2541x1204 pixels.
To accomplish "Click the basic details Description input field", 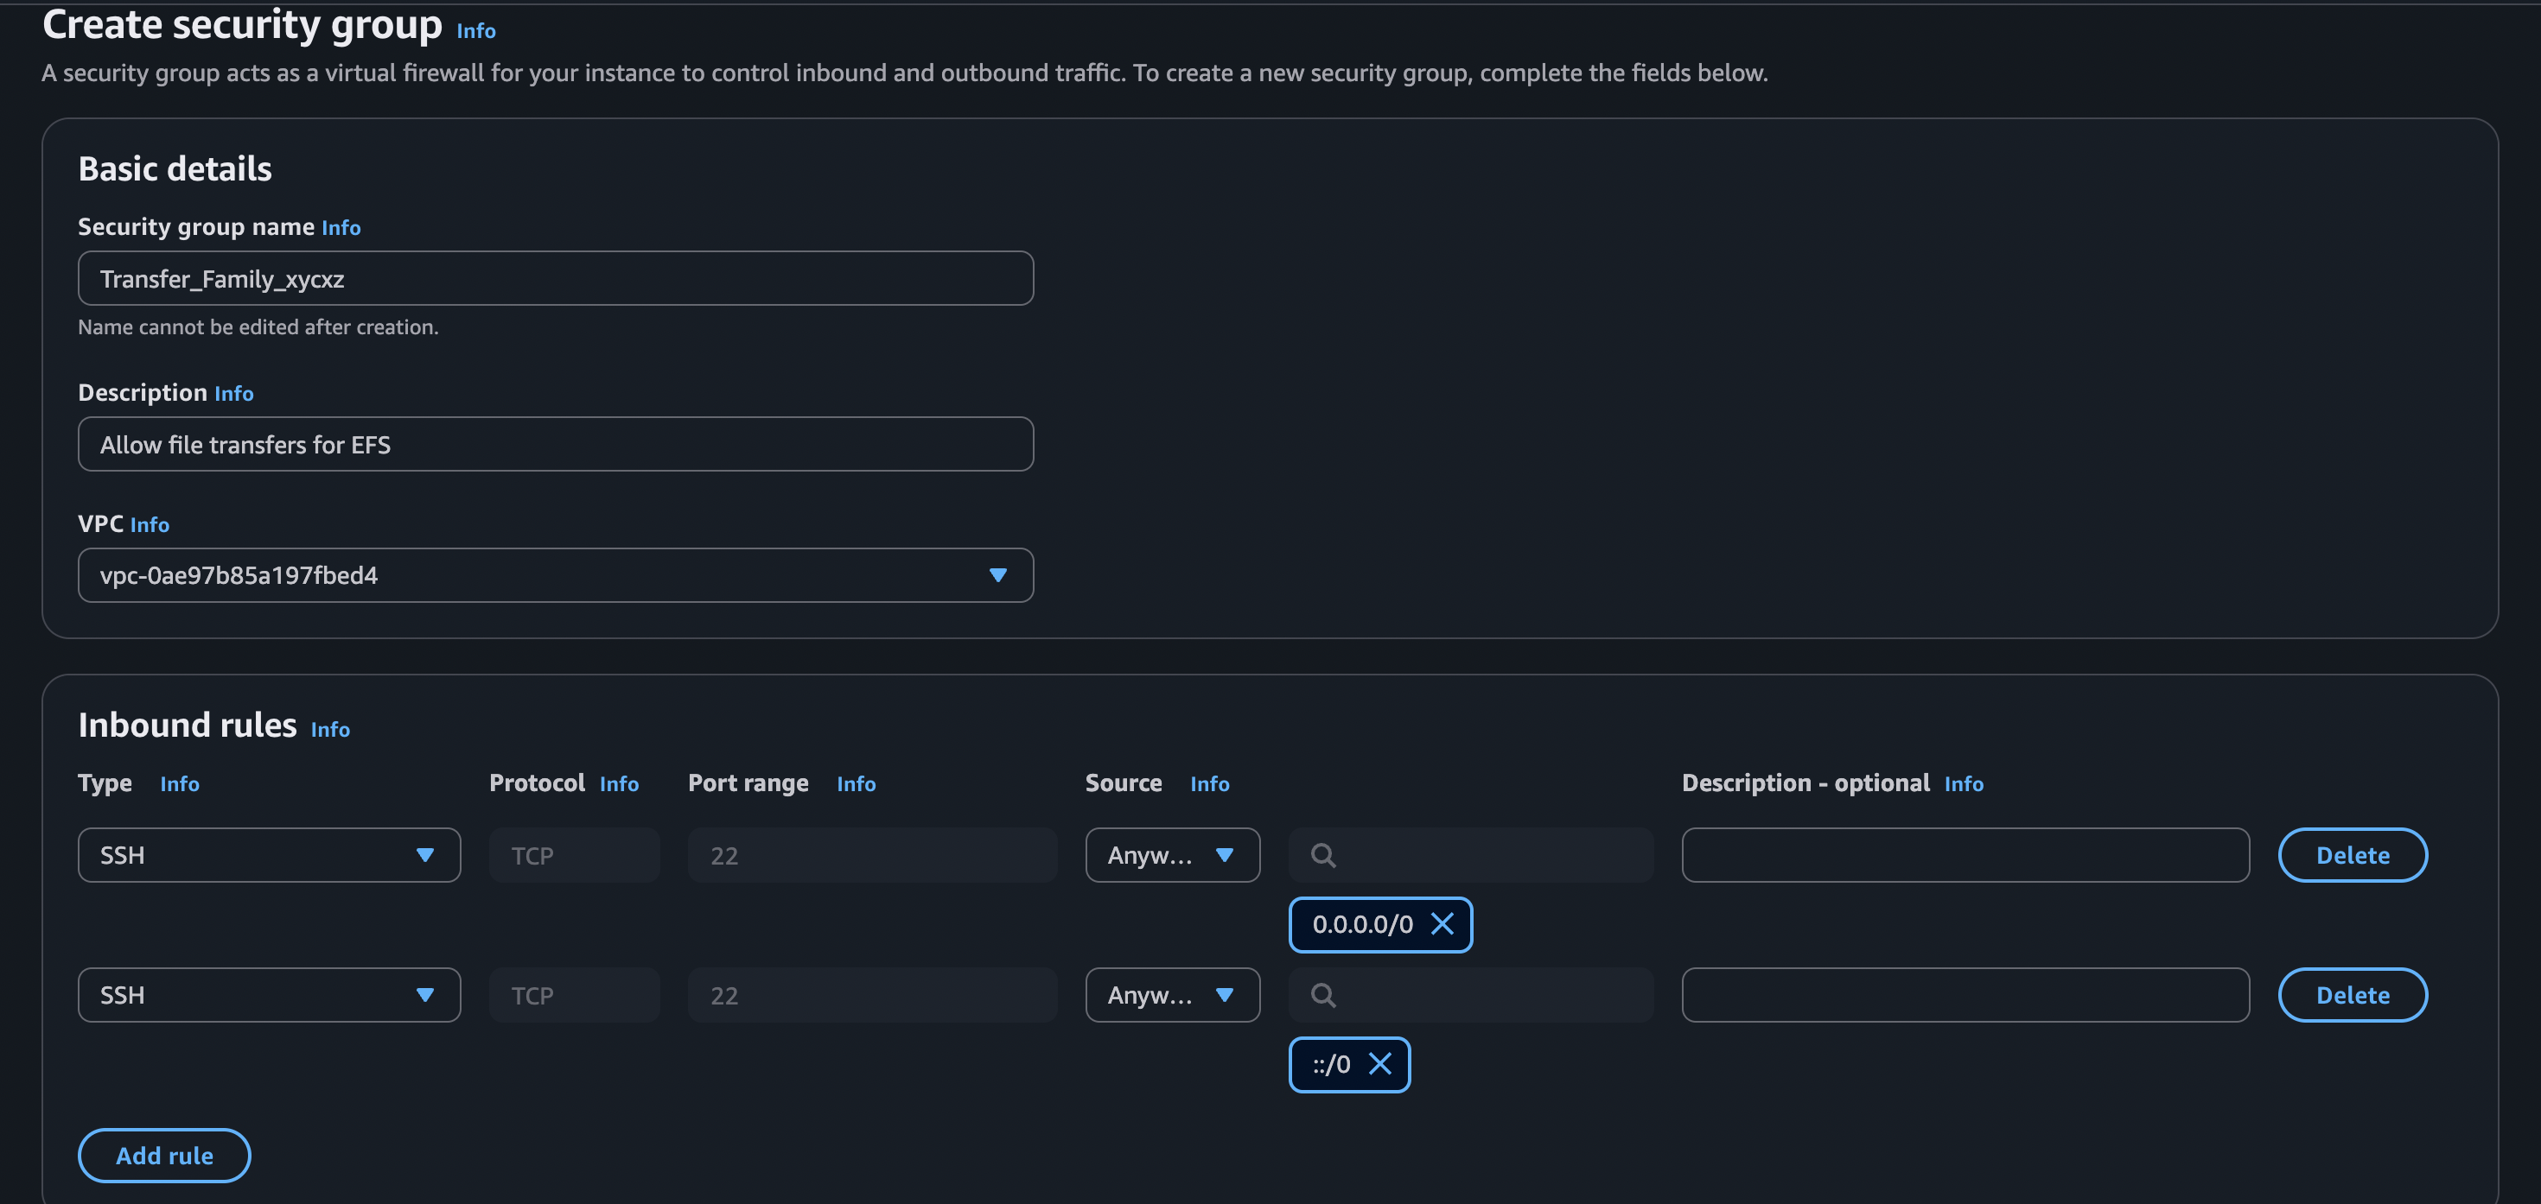I will point(556,445).
